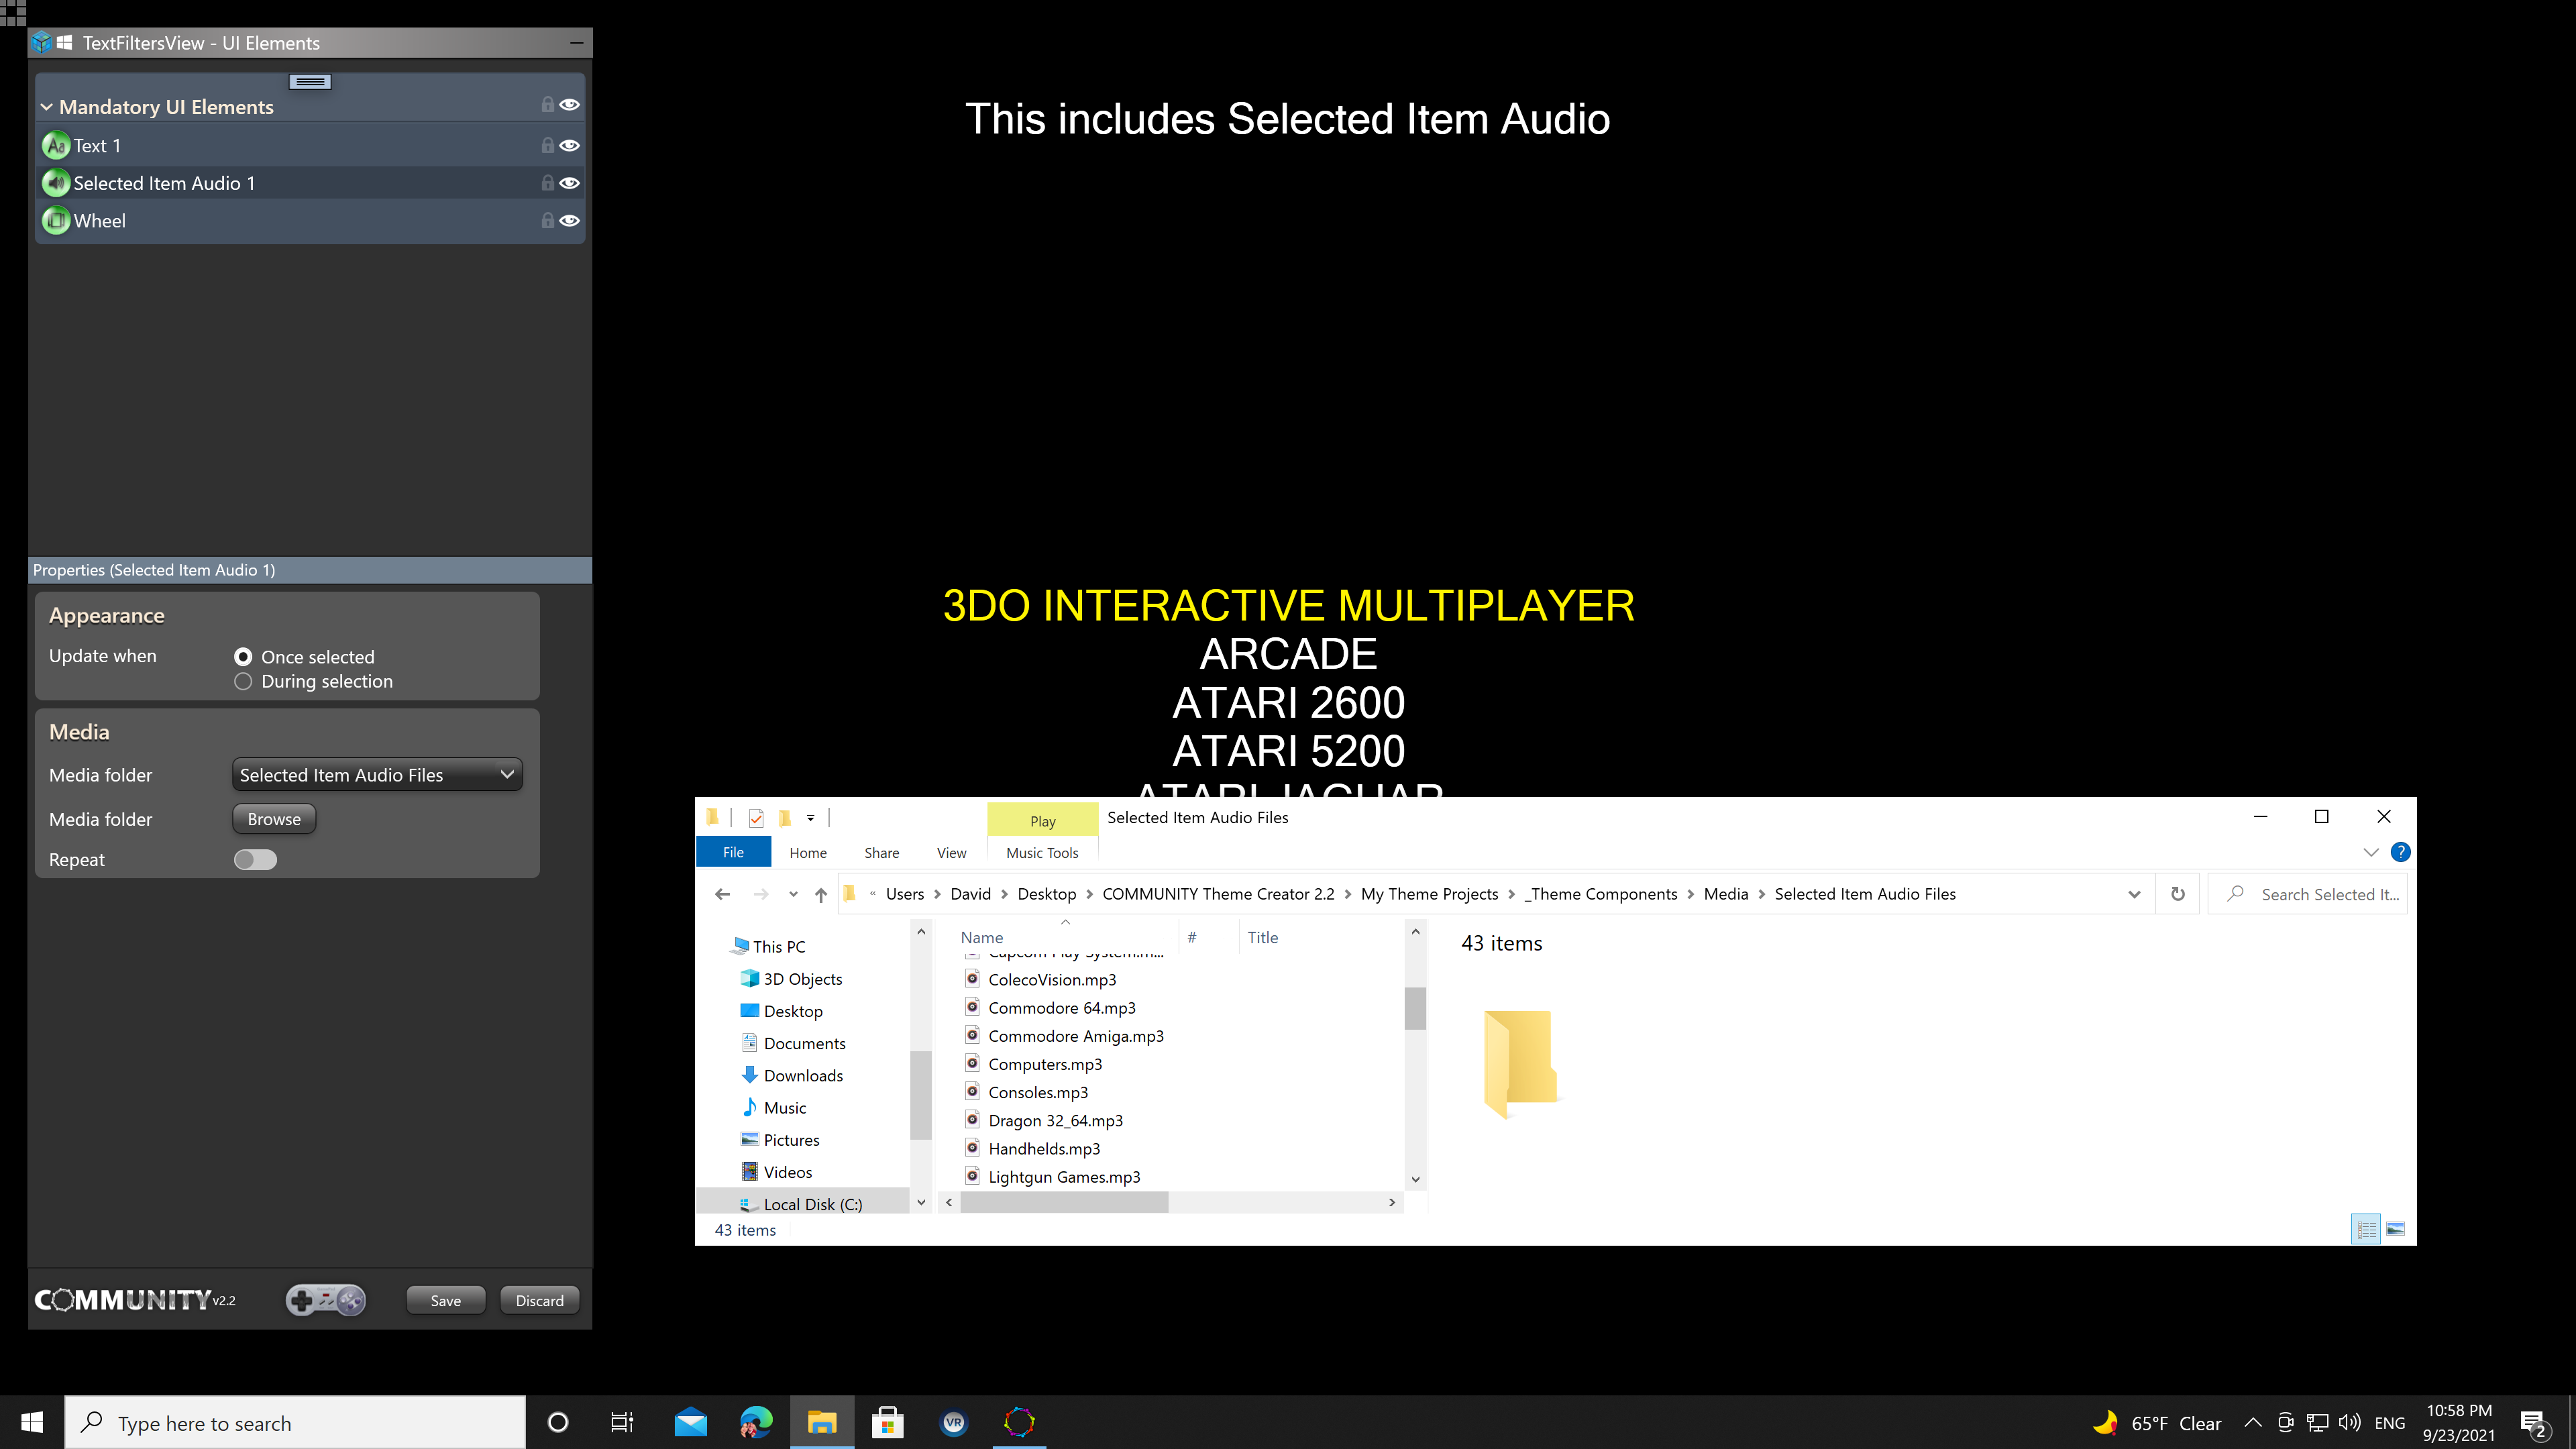Screen dimensions: 2576x1449
Task: Select the Selected Item Audio 1 speaker icon
Action: 56,183
